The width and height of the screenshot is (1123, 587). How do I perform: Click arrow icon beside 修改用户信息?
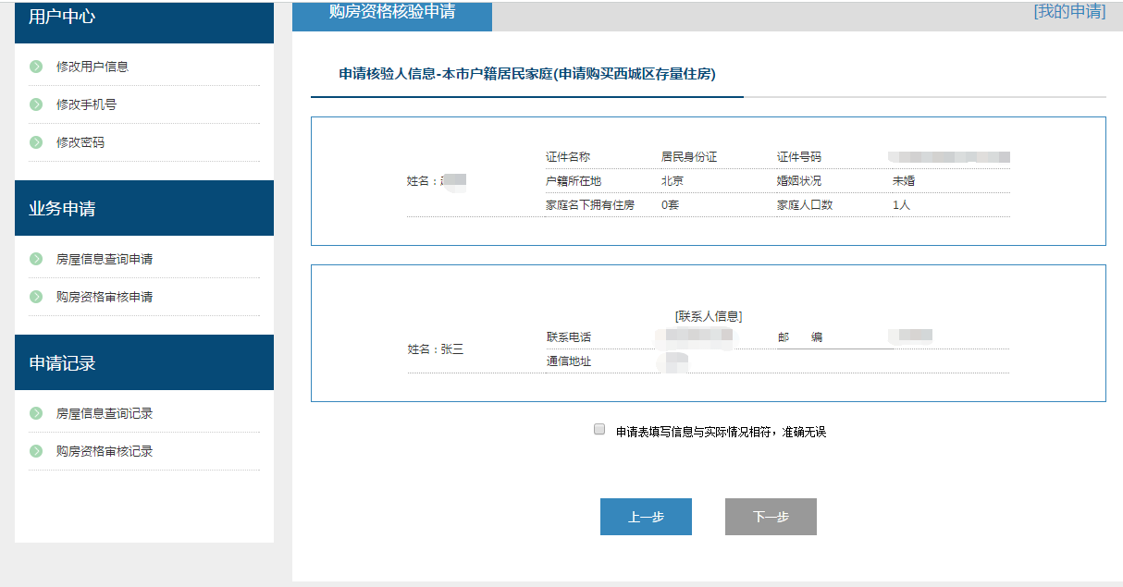(36, 67)
